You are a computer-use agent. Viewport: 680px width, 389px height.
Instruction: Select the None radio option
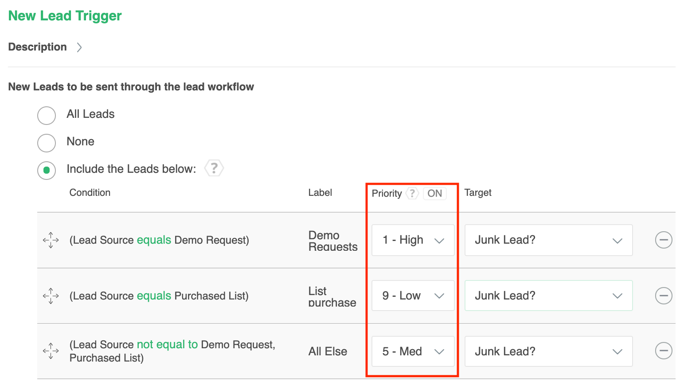(x=47, y=143)
